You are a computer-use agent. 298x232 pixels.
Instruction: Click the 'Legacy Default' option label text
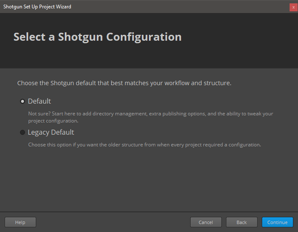pos(51,132)
